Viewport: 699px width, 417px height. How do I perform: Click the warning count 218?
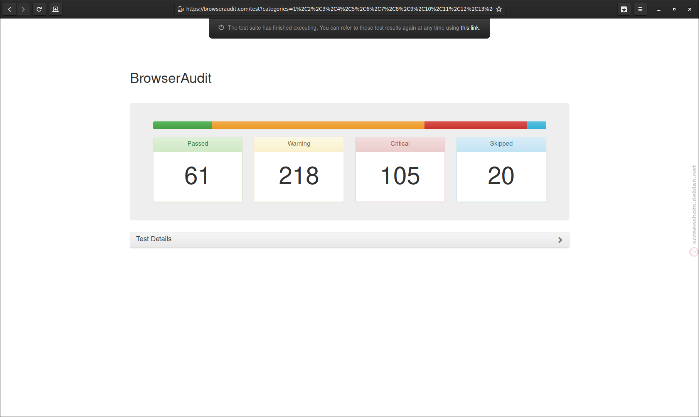pos(299,176)
